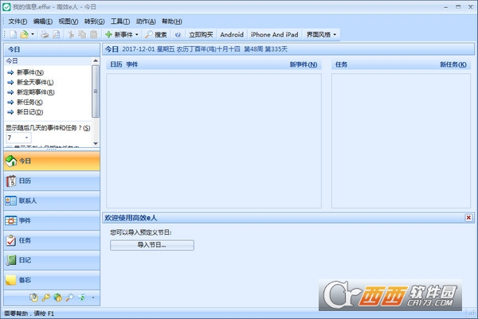Image resolution: width=478 pixels, height=319 pixels.
Task: Switch to the 任务 navigation pane
Action: [52, 240]
